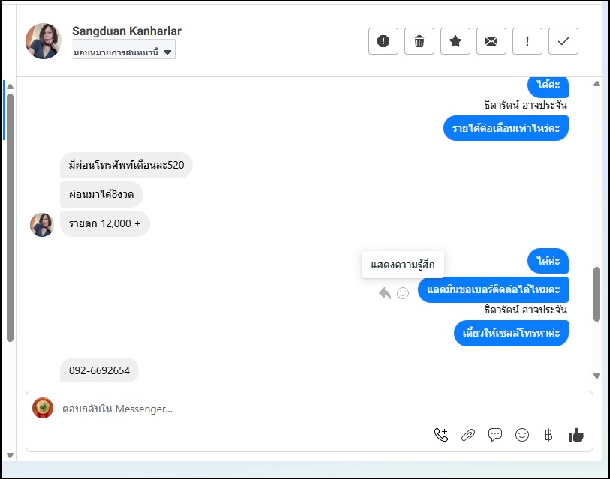Flag conversation with the plain exclamation icon

[527, 42]
